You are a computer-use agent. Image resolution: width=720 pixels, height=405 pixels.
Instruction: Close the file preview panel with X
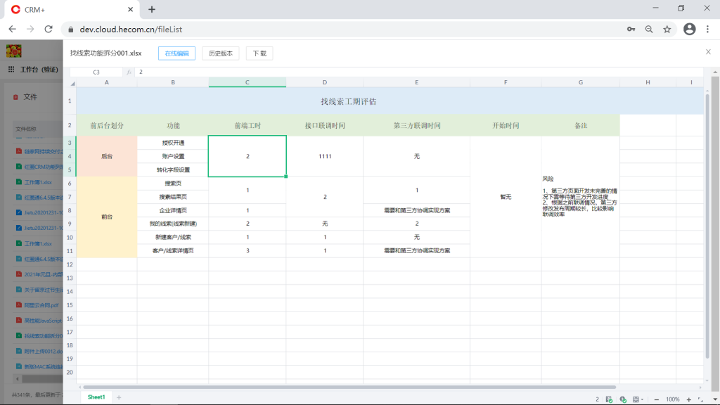pos(708,52)
